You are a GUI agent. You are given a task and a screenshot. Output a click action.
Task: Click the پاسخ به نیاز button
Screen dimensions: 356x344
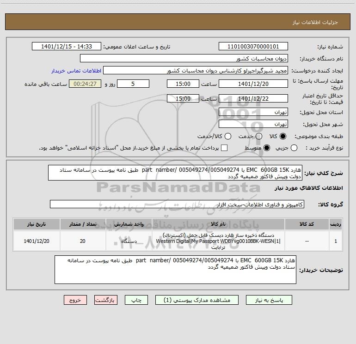click(269, 300)
